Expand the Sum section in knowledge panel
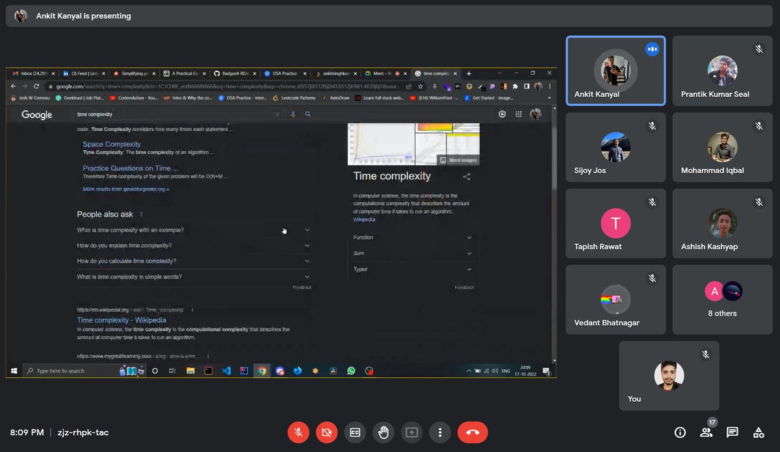This screenshot has width=780, height=452. click(x=413, y=253)
